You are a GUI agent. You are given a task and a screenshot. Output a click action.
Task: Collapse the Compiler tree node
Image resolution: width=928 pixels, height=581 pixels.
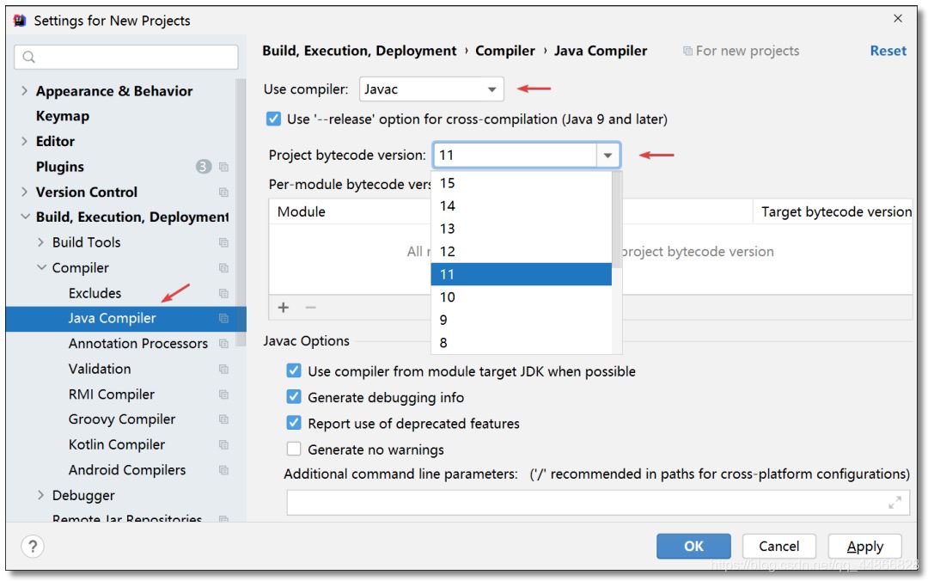pyautogui.click(x=40, y=268)
